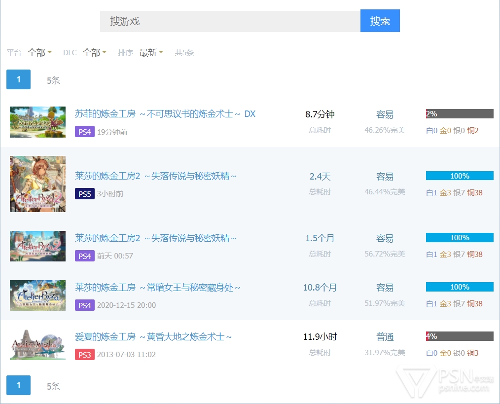Open 爱夏的炼金工房 ～黄昏大地之炼金术士～ link
The width and height of the screenshot is (500, 404).
tap(153, 336)
